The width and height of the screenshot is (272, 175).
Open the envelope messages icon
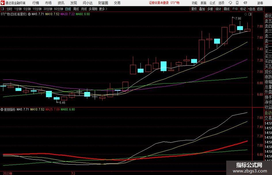click(x=245, y=3)
